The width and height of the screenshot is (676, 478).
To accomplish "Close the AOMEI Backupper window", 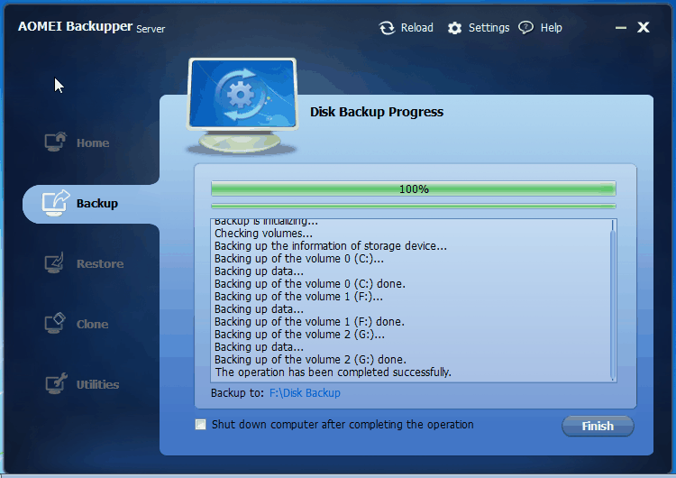I will (x=644, y=27).
